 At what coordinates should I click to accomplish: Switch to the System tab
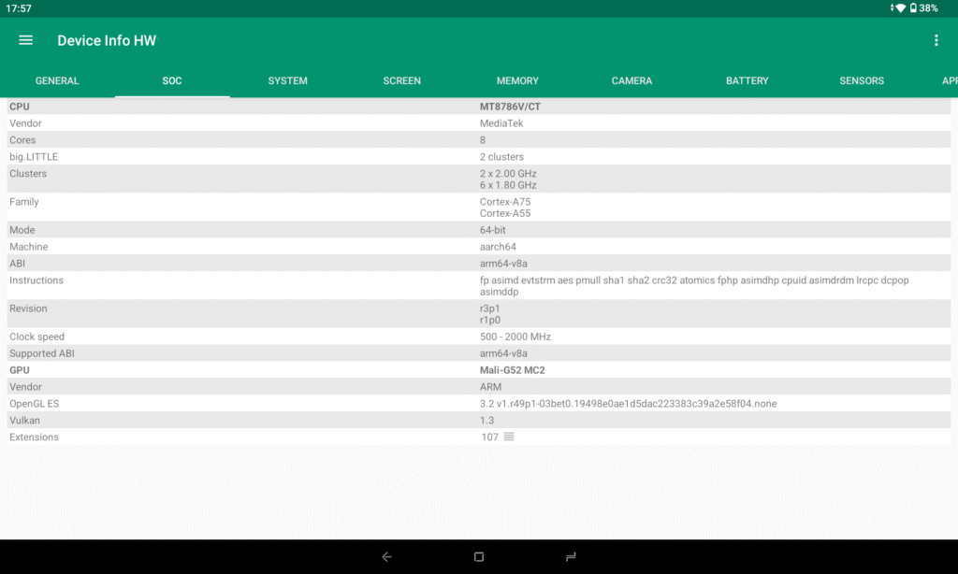pyautogui.click(x=287, y=81)
